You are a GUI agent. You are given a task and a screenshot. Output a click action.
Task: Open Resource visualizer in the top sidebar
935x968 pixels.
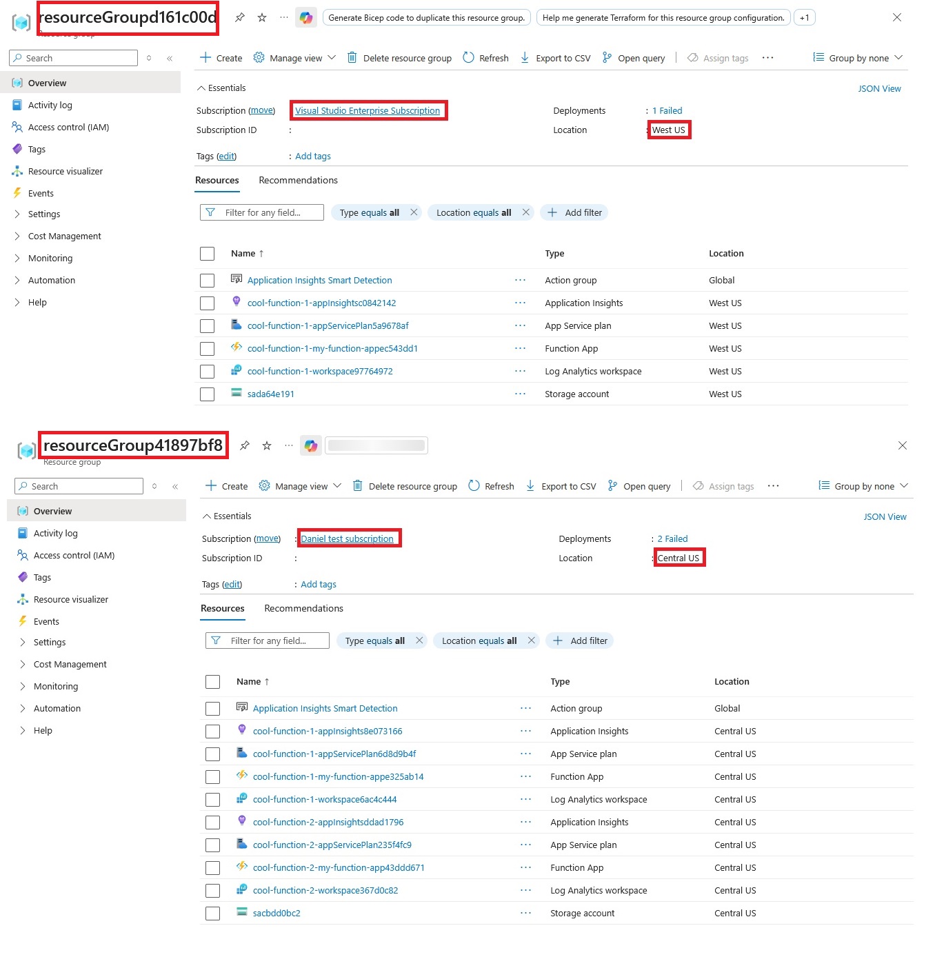(x=65, y=171)
